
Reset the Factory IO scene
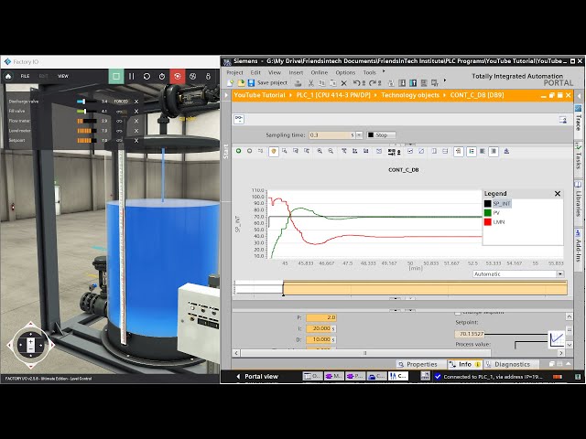click(x=146, y=76)
